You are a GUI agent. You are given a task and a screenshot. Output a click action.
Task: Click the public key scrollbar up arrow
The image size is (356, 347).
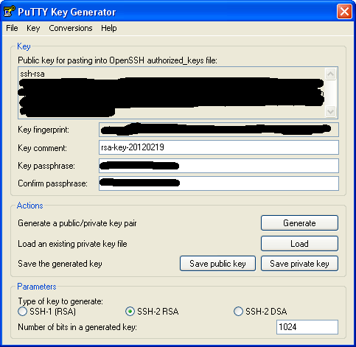(x=331, y=74)
